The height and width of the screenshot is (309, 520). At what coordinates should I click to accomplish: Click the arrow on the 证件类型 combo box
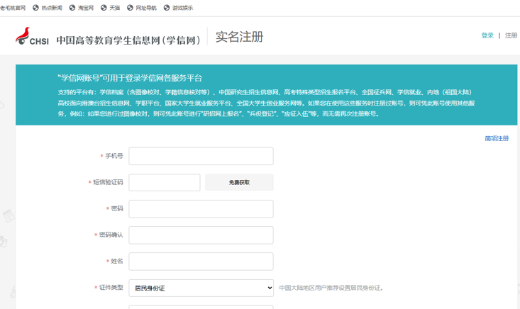click(269, 288)
